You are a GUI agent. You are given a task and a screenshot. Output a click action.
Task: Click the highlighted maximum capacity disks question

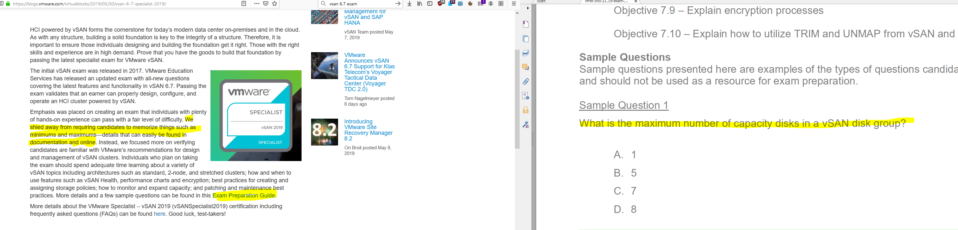[743, 123]
